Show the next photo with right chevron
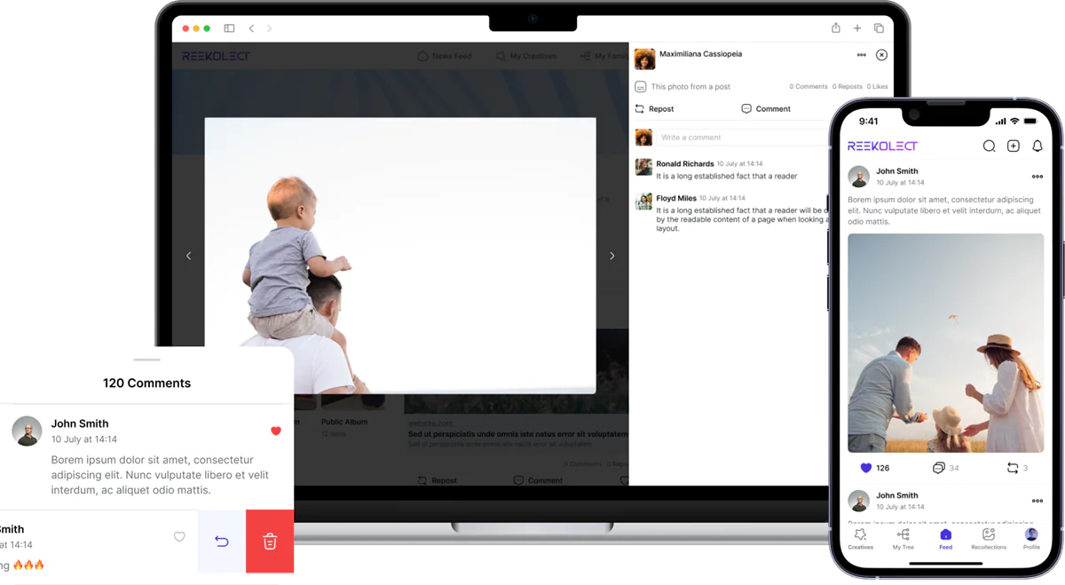This screenshot has width=1065, height=585. (611, 256)
